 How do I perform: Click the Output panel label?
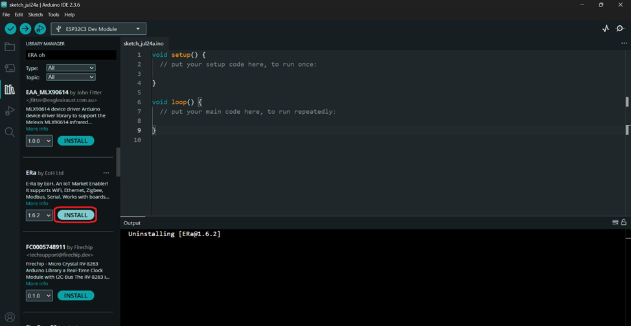pos(132,223)
